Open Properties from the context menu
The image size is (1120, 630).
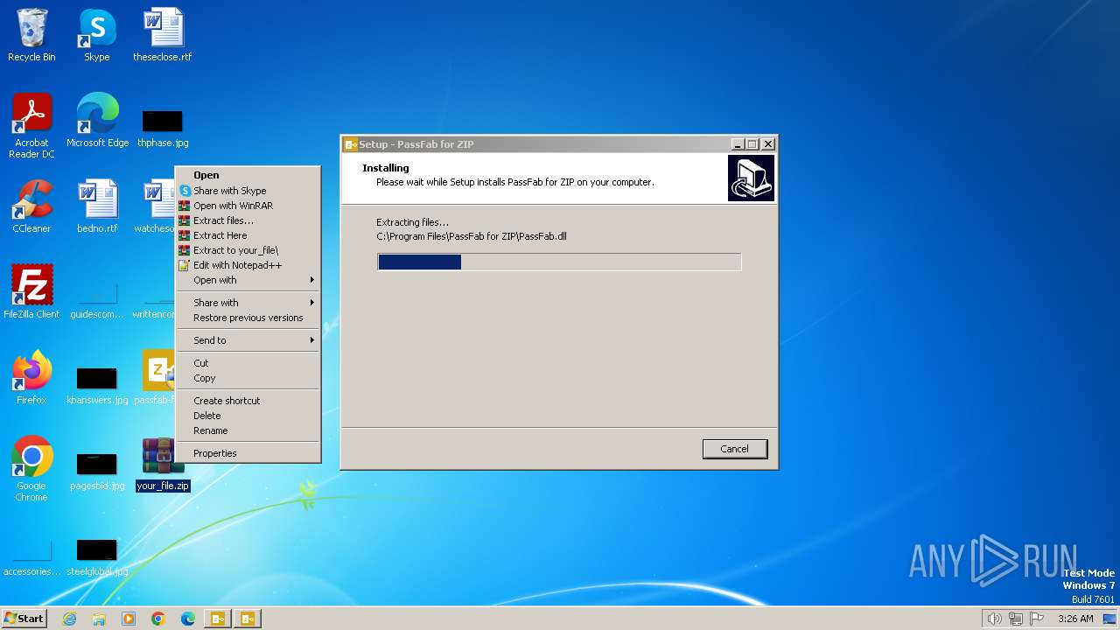(x=248, y=453)
